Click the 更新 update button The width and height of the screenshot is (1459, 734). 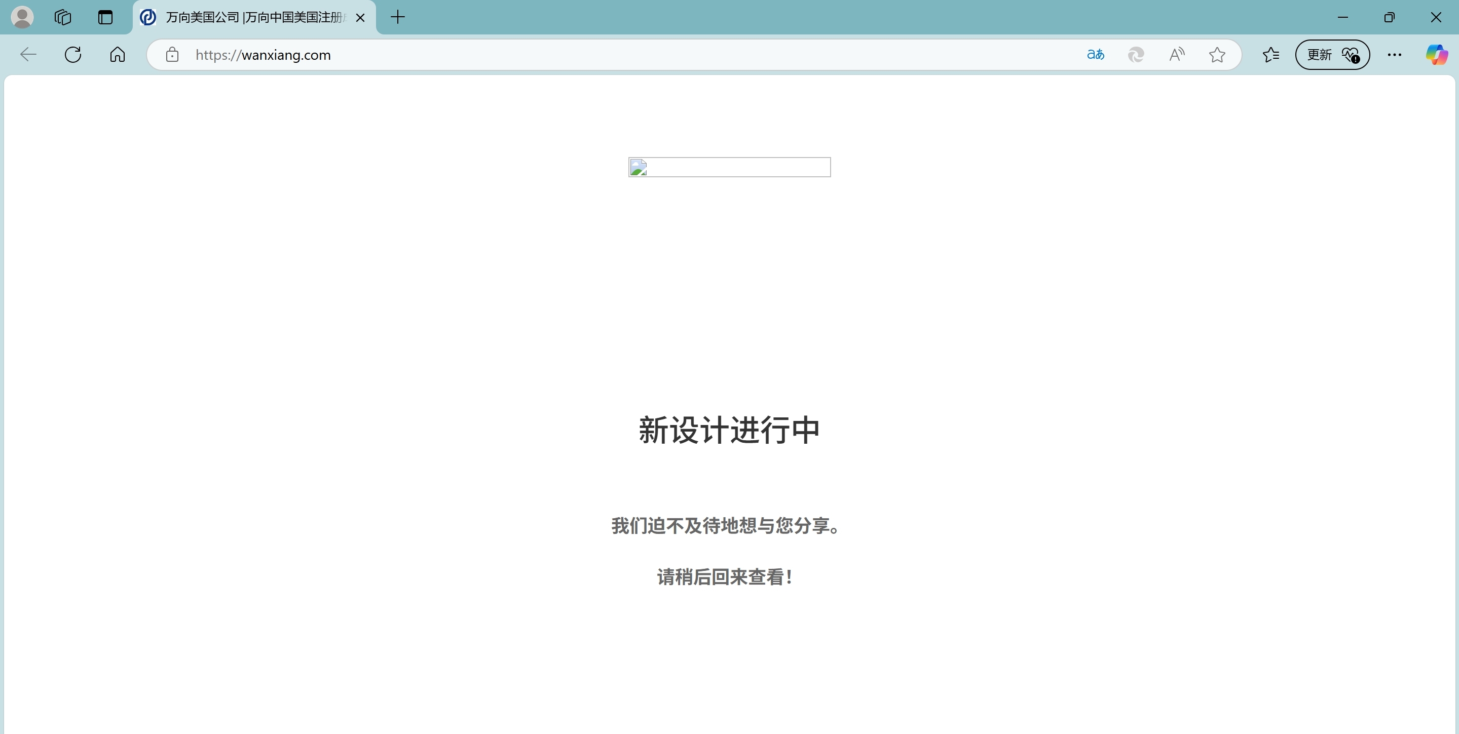click(1332, 54)
